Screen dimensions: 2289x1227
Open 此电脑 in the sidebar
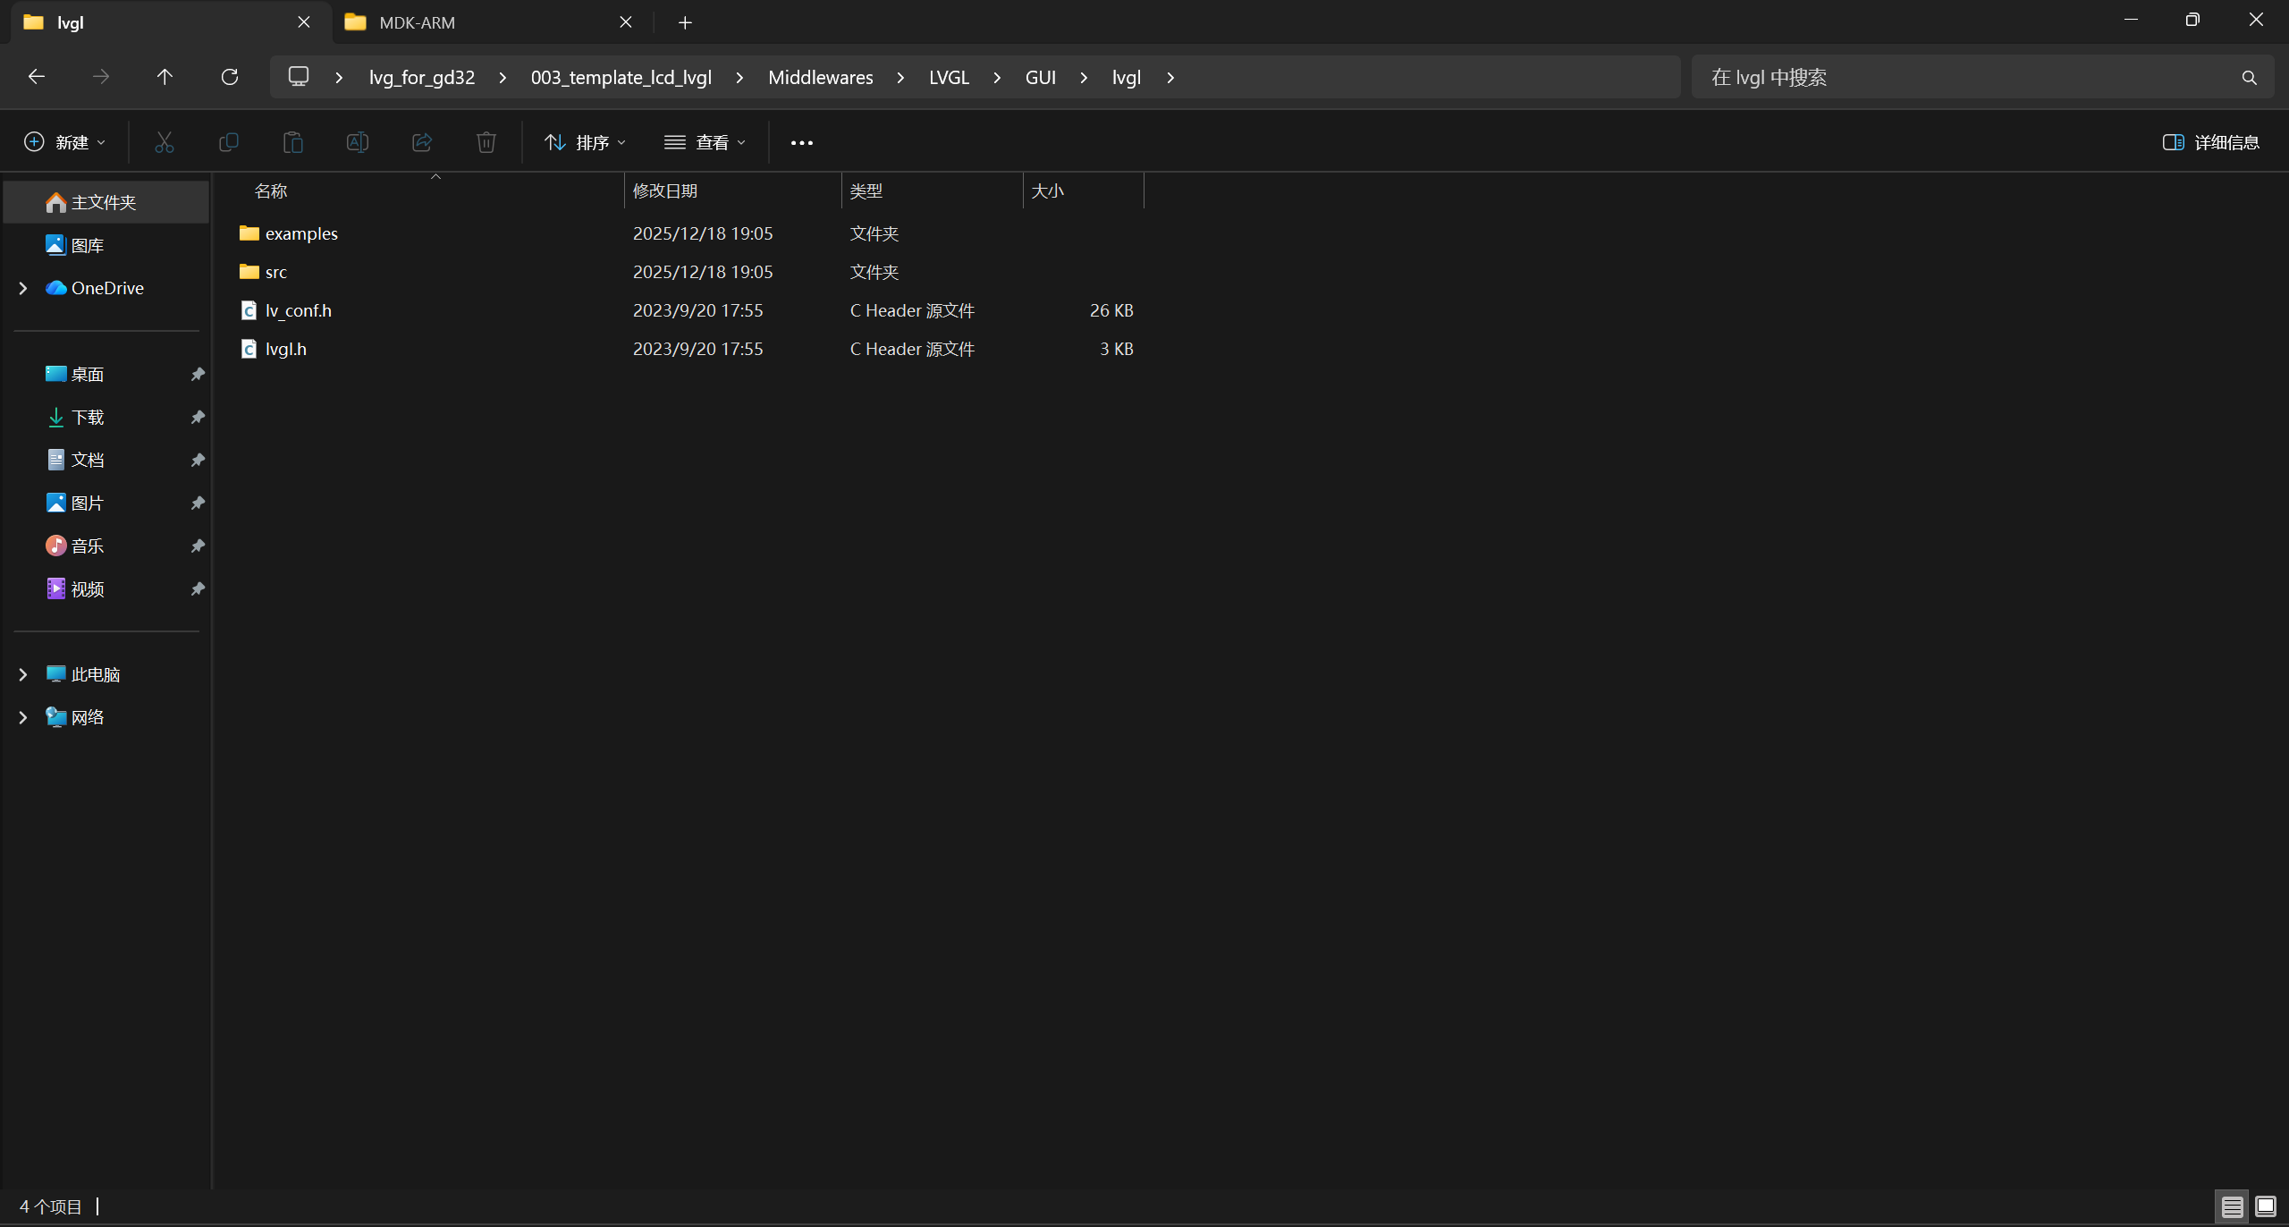[106, 674]
